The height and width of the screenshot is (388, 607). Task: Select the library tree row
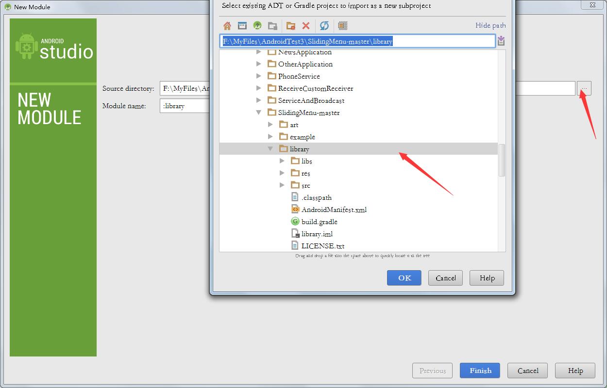[x=358, y=149]
